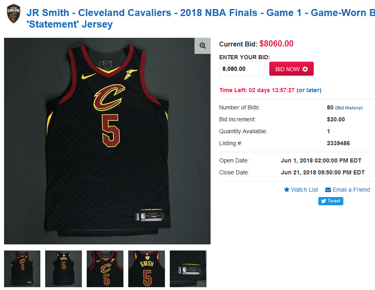The height and width of the screenshot is (290, 375).
Task: Select the SMITH nameplate close-up thumbnail
Action: click(x=147, y=269)
